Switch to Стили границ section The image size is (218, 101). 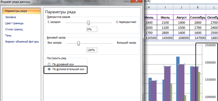pyautogui.click(x=14, y=29)
